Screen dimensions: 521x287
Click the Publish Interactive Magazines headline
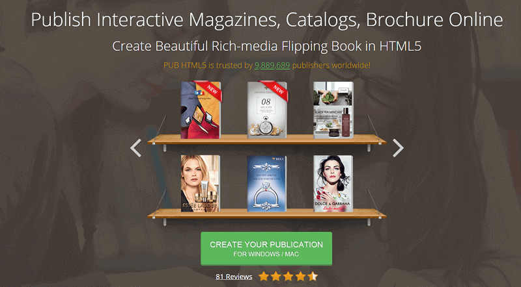[x=267, y=19]
